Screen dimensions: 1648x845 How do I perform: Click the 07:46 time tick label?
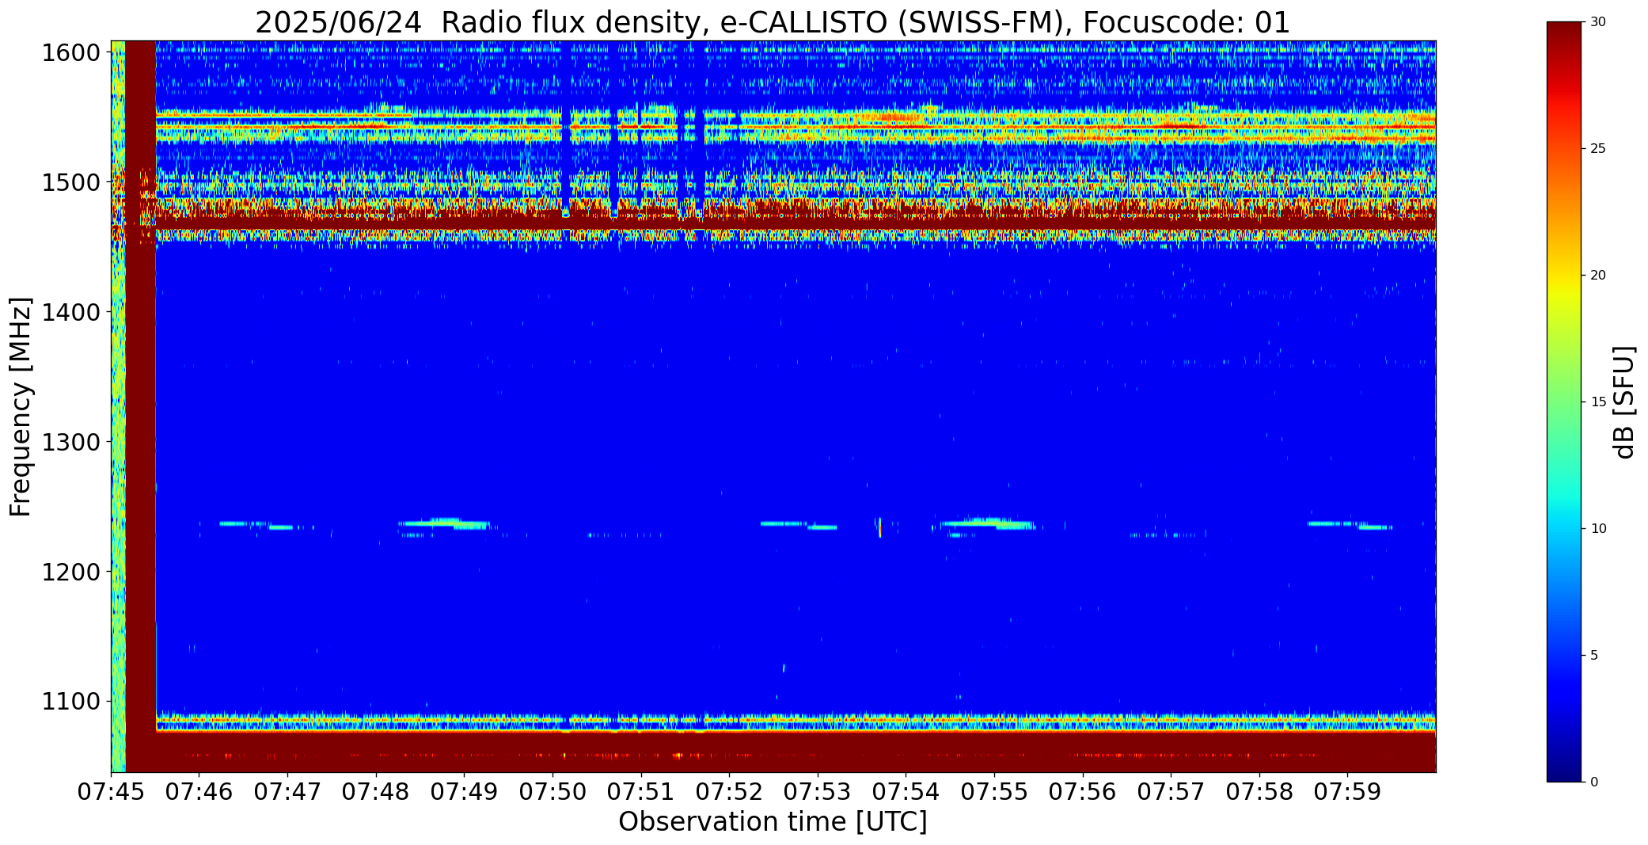coord(199,792)
